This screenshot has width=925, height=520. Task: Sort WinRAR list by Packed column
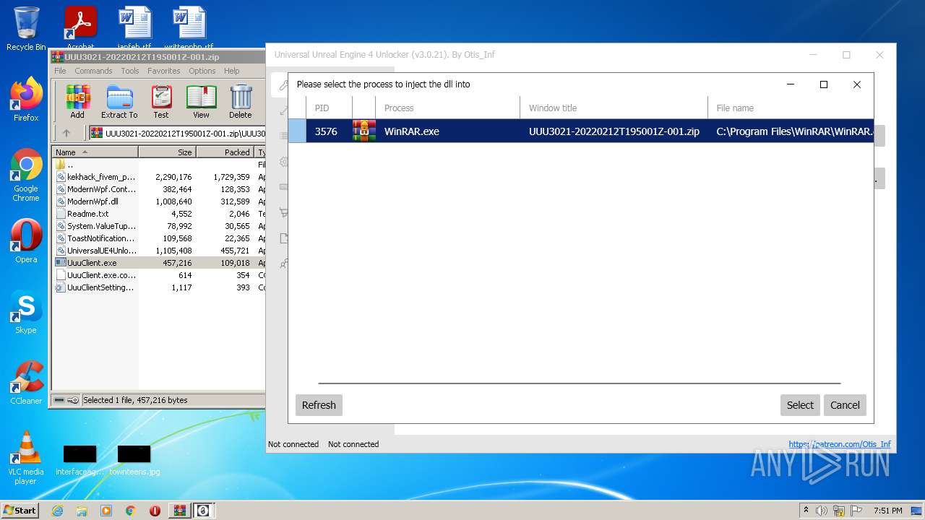click(x=225, y=152)
